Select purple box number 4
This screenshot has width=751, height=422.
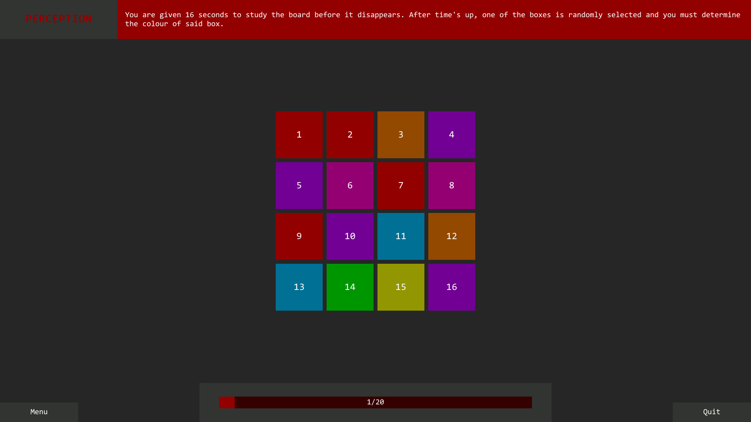coord(452,135)
